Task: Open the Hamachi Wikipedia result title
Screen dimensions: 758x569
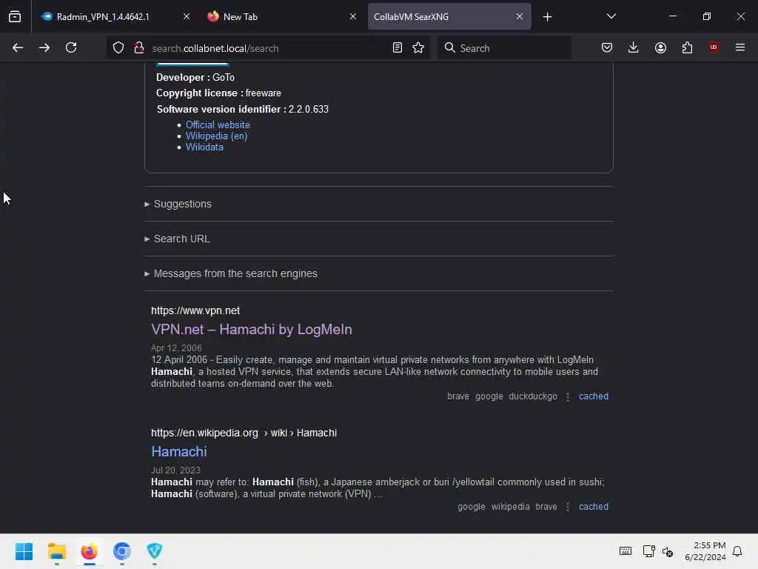Action: pos(179,451)
